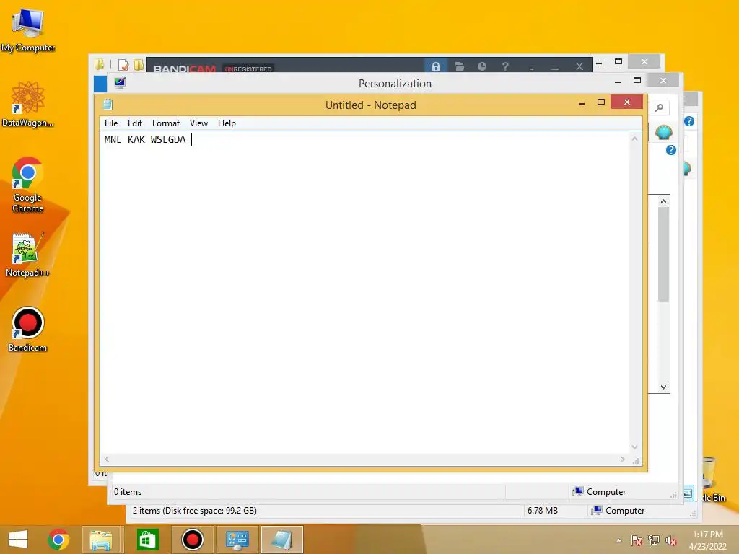Image resolution: width=739 pixels, height=554 pixels.
Task: Click the Bandicam clock schedule icon
Action: click(x=481, y=66)
